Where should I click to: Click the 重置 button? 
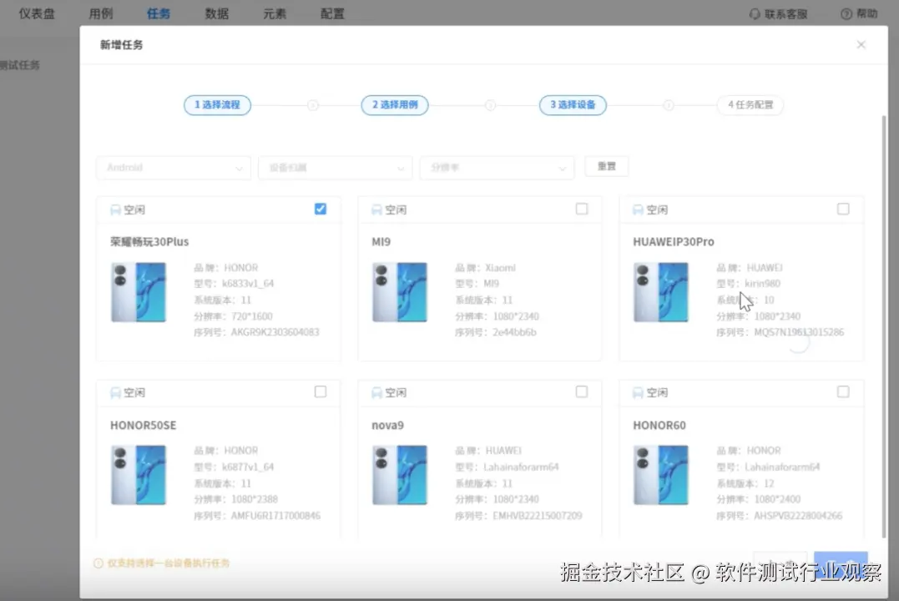pyautogui.click(x=607, y=166)
